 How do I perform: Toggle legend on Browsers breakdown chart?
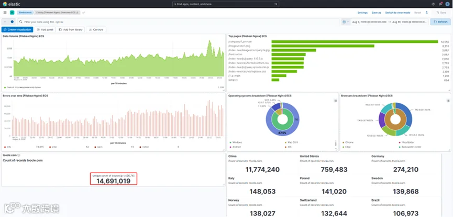448,101
